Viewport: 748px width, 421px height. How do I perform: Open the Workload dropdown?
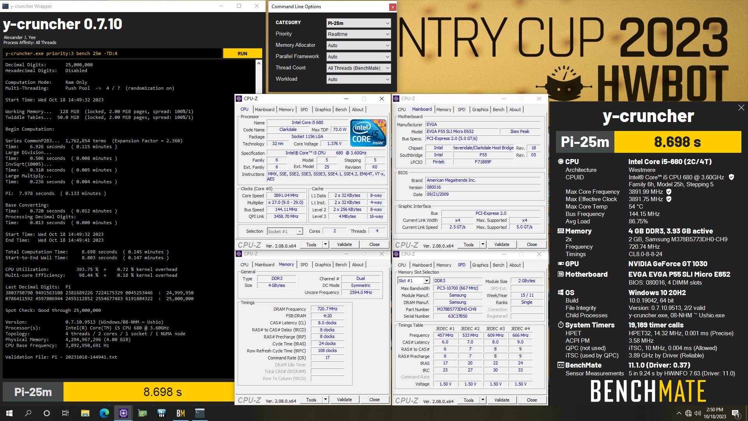[358, 80]
